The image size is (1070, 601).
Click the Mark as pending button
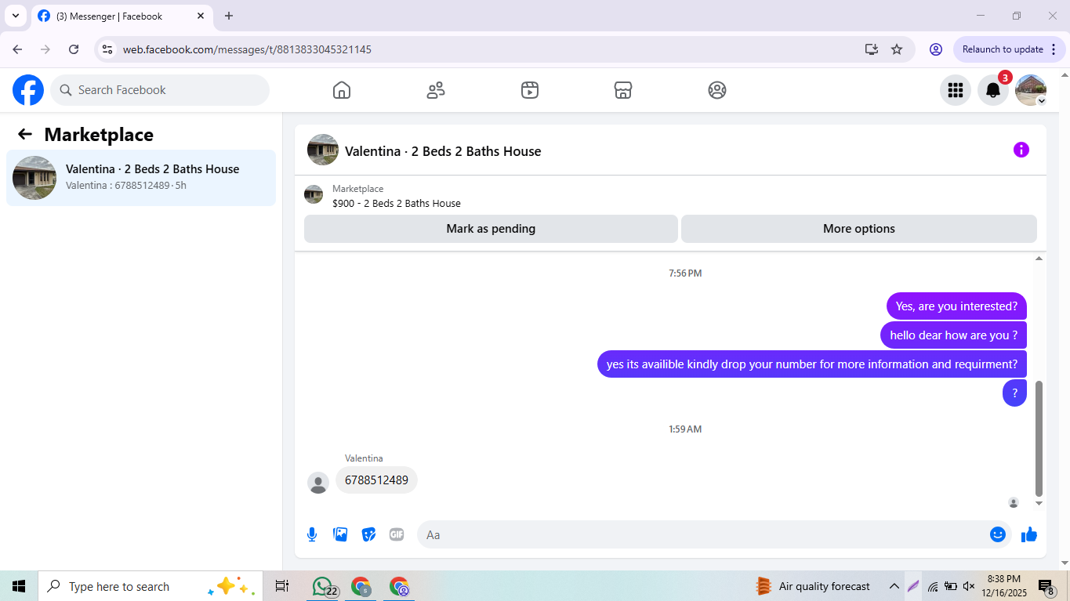coord(491,229)
